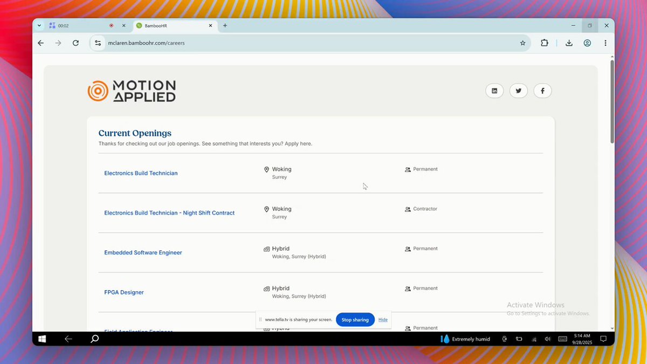Open FPGA Designer job listing

point(124,292)
